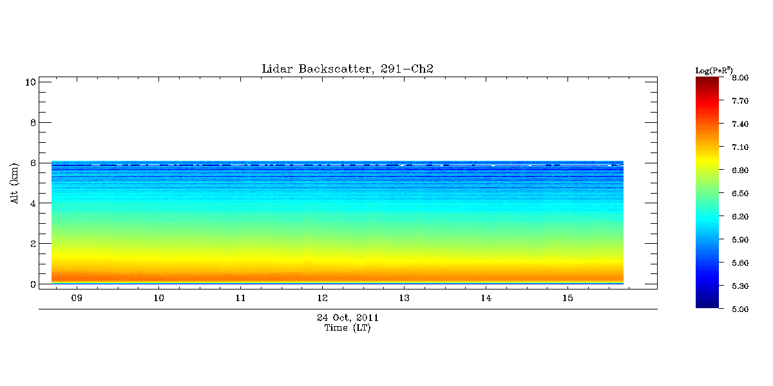Click the colorbar value '5.00'

click(740, 309)
